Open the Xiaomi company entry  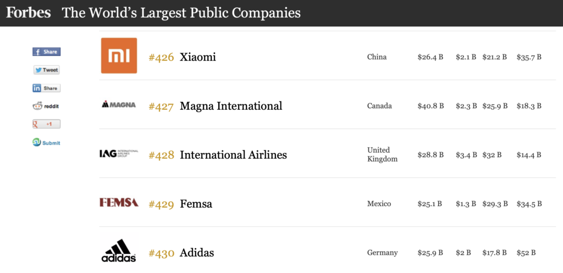coord(198,57)
